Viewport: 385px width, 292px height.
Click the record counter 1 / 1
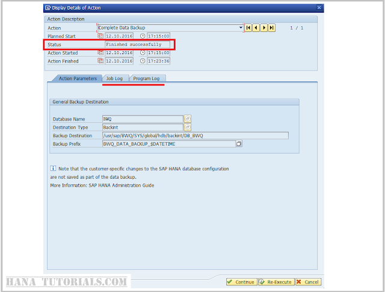tap(297, 28)
